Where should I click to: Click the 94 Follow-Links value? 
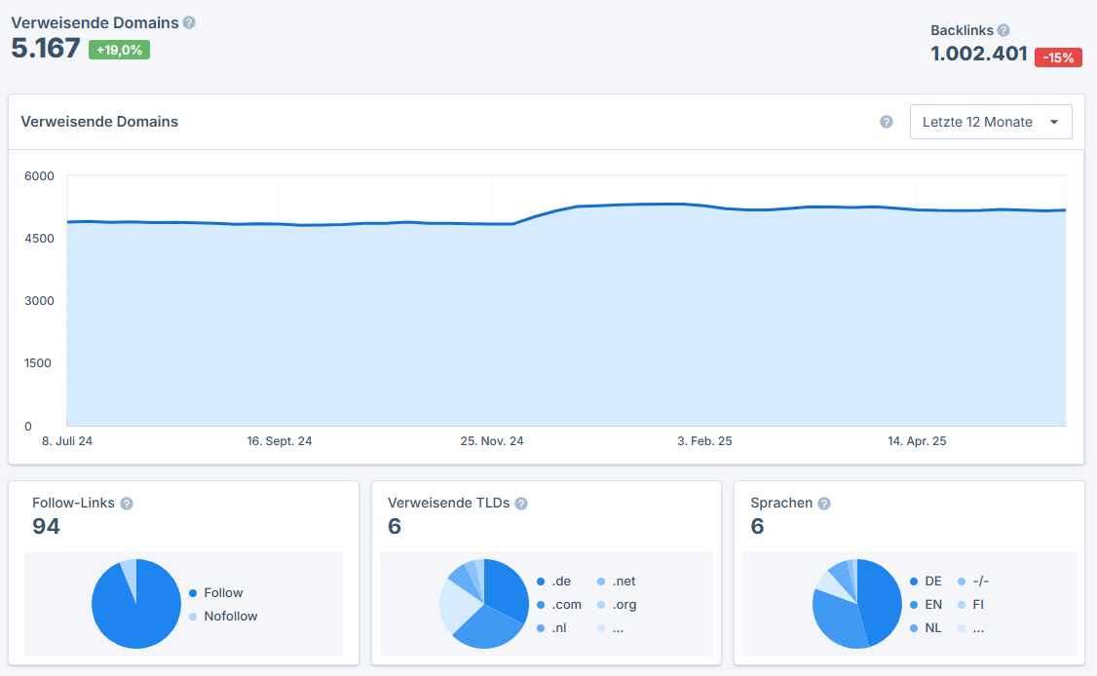pyautogui.click(x=46, y=526)
